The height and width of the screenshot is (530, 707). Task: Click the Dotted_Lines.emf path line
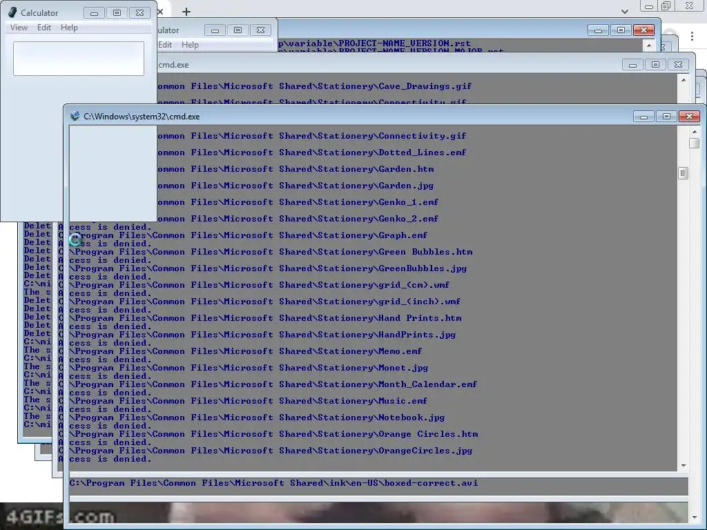[312, 153]
